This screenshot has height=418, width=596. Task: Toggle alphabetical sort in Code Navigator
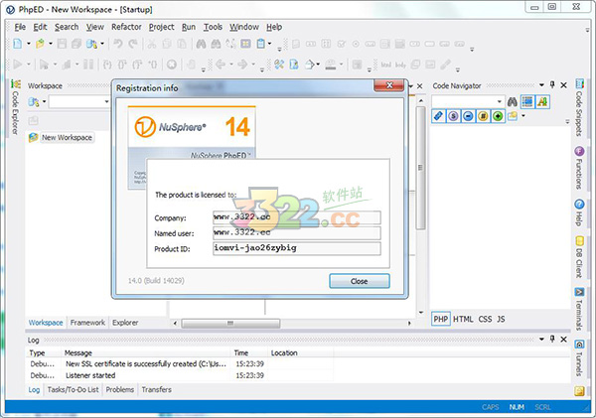click(x=542, y=101)
